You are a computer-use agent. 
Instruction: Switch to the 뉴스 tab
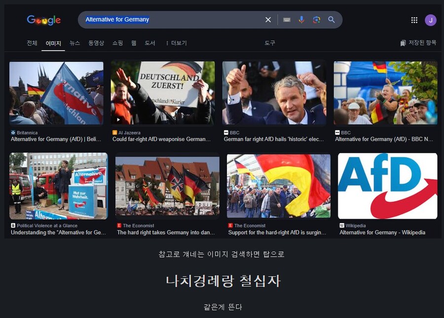tap(74, 43)
